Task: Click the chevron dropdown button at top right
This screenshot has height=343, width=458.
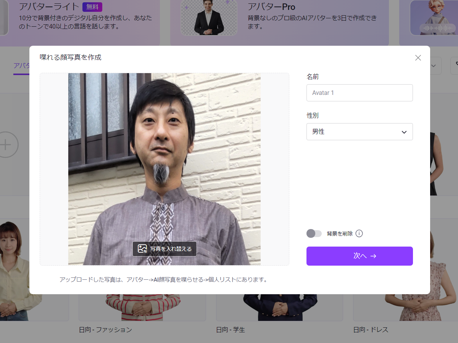Action: point(434,66)
